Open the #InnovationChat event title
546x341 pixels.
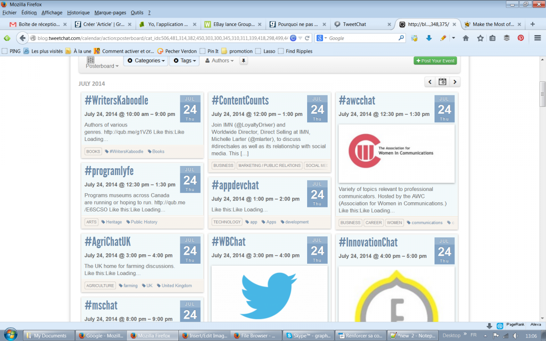[368, 242]
